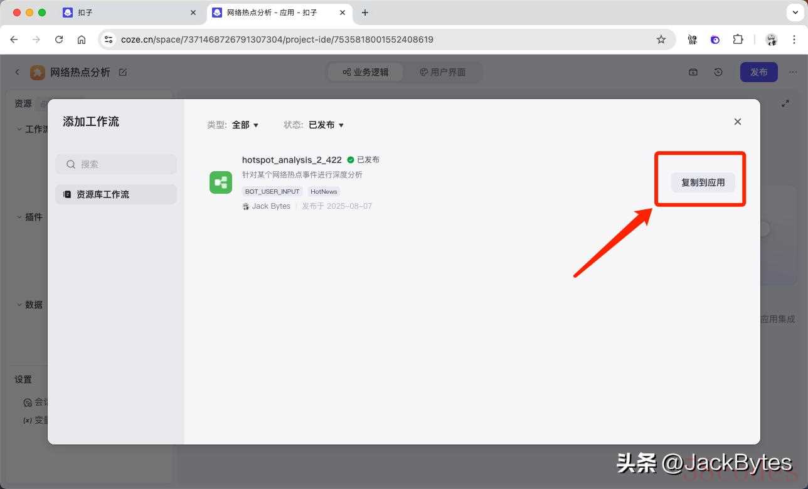Collapse the 工作流 section in the sidebar
This screenshot has width=808, height=489.
[19, 129]
